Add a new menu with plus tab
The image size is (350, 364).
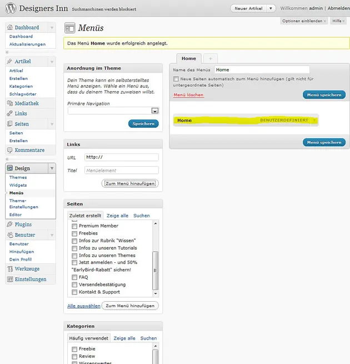click(211, 58)
